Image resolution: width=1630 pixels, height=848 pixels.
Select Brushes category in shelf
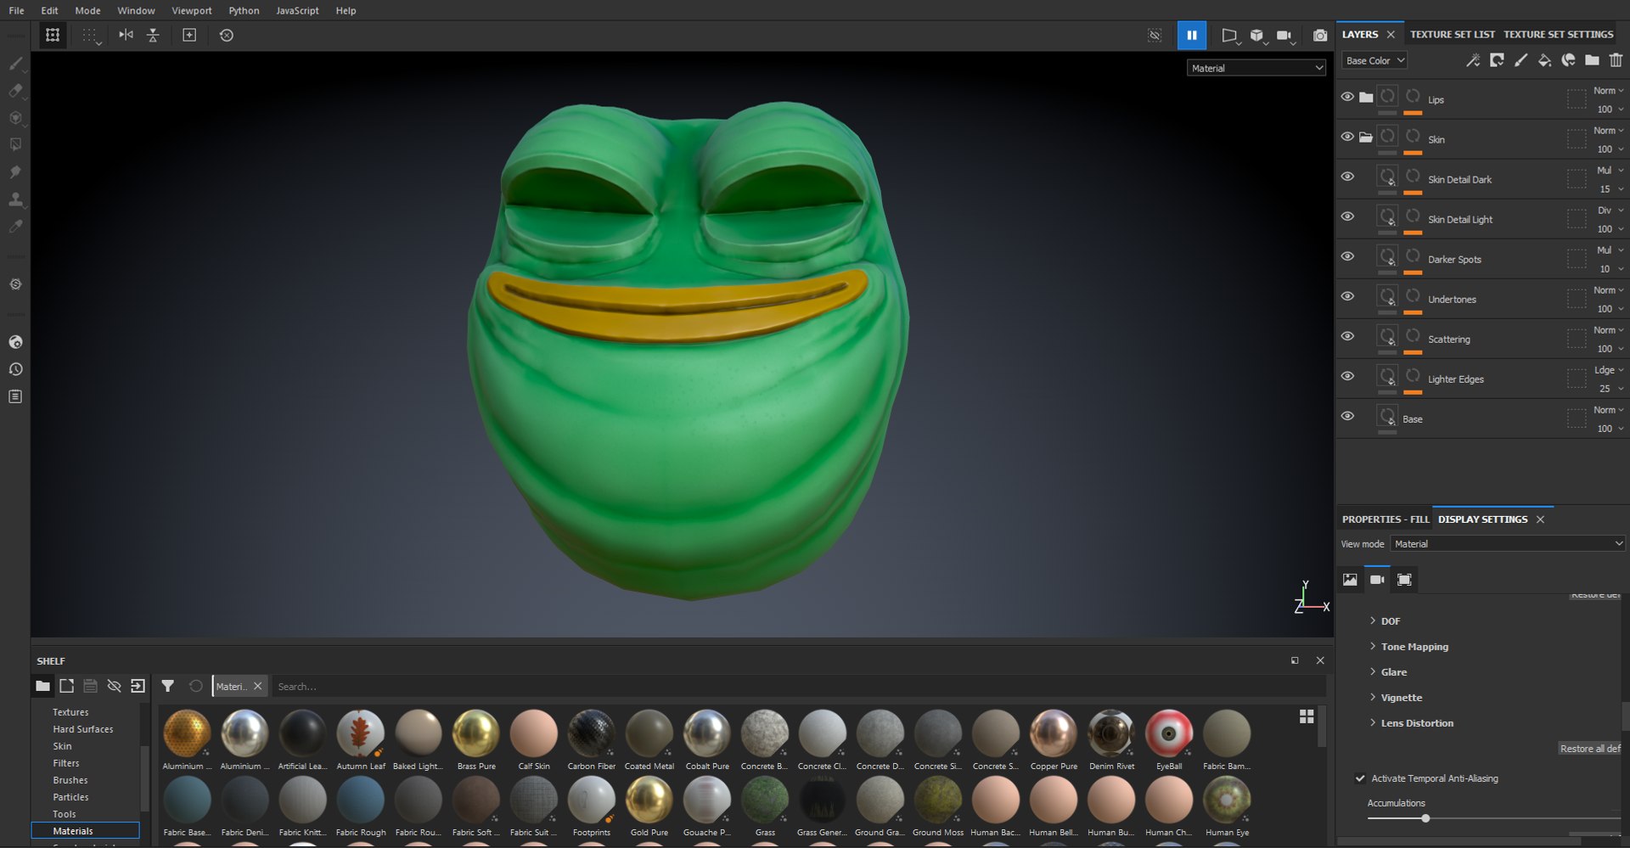(70, 780)
